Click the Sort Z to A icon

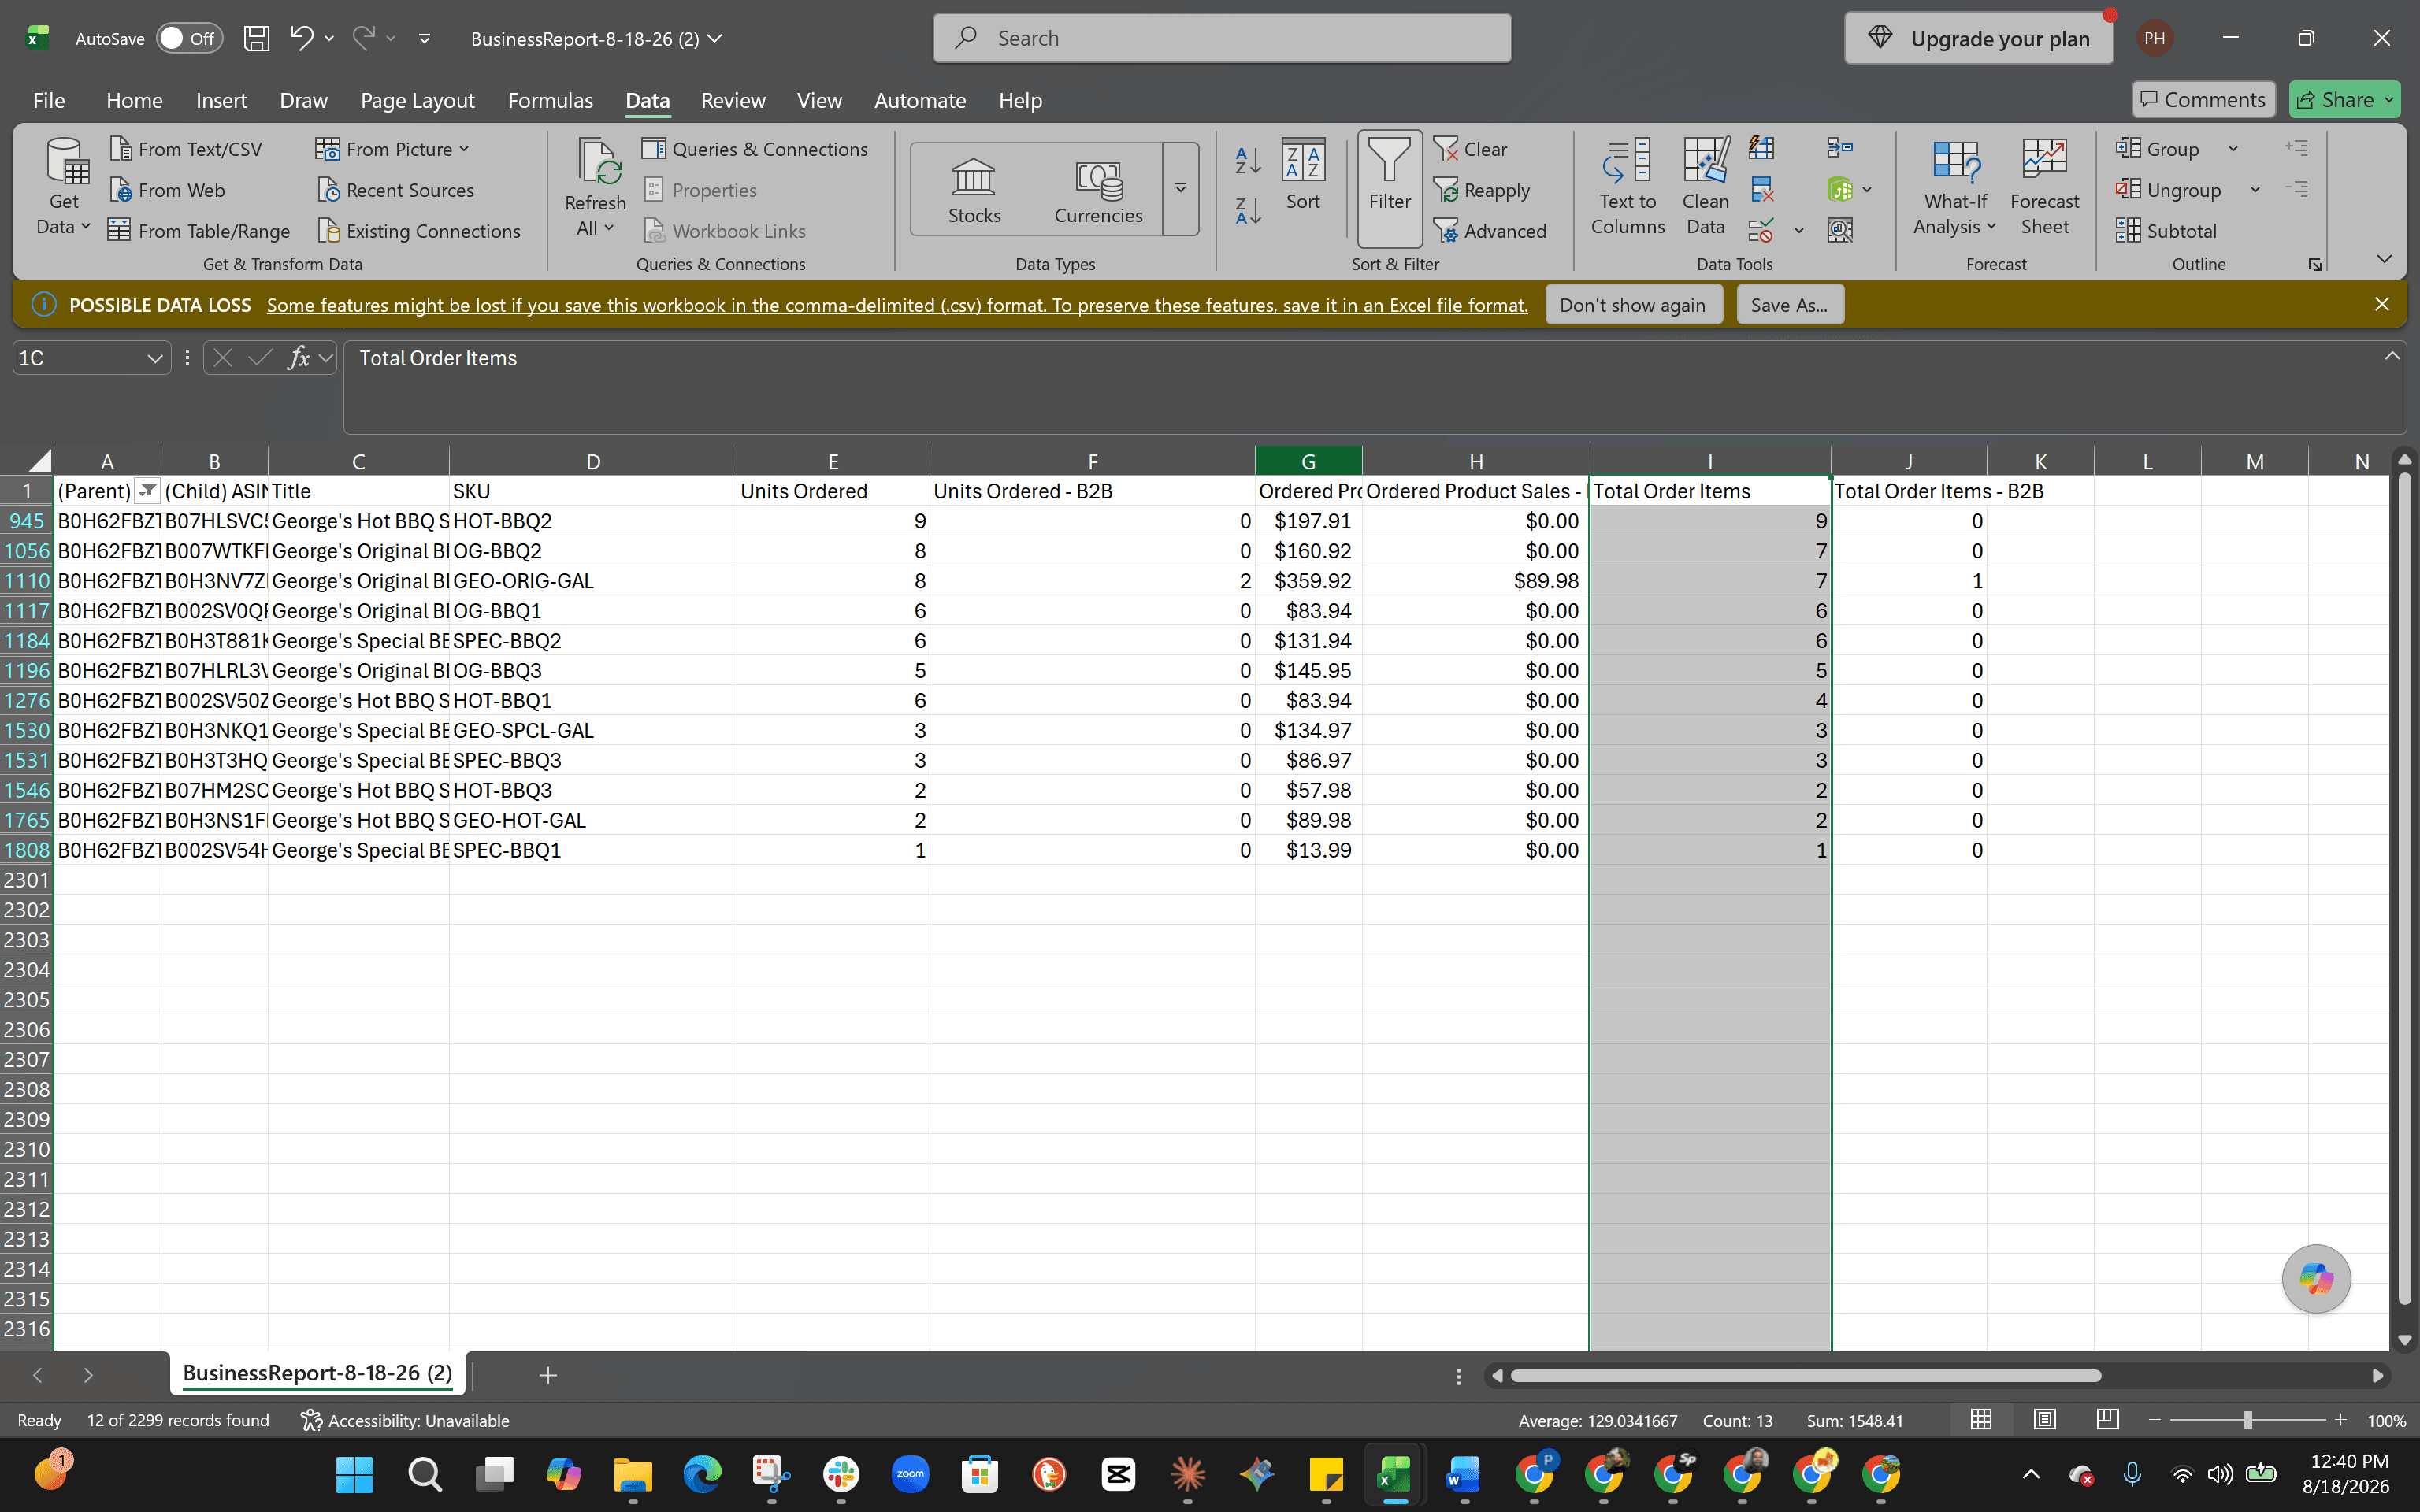point(1247,210)
